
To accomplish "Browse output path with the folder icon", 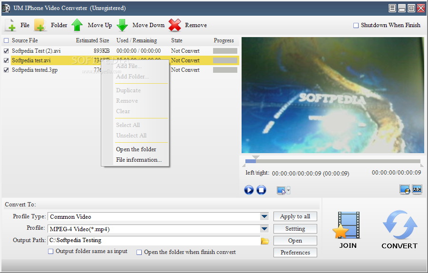I will click(x=265, y=241).
